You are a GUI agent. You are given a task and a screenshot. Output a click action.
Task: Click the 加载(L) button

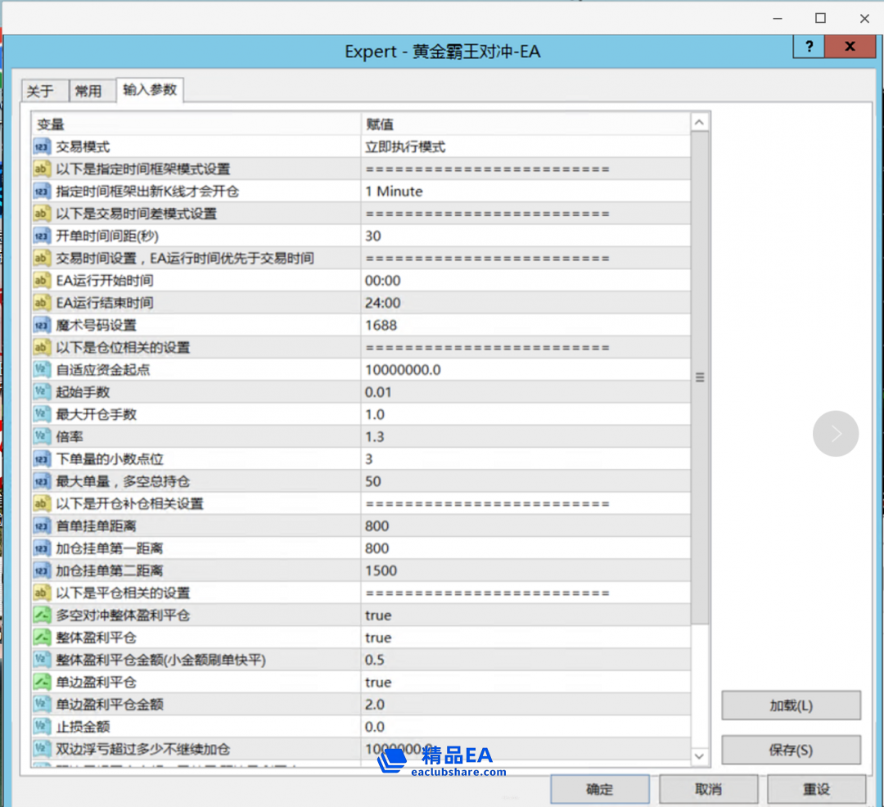[791, 706]
